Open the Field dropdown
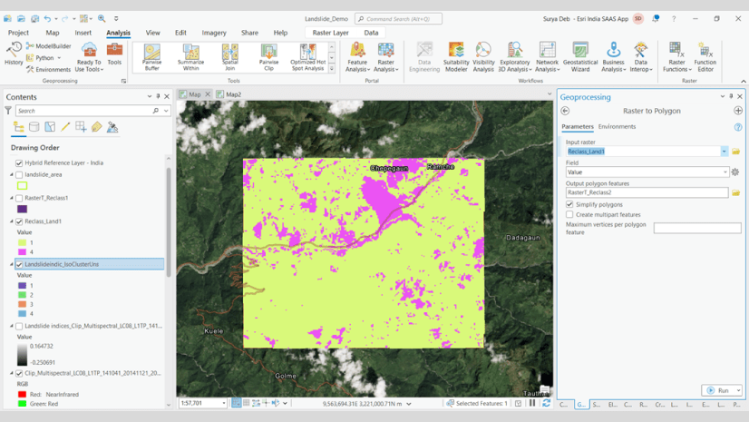Image resolution: width=749 pixels, height=422 pixels. (725, 172)
